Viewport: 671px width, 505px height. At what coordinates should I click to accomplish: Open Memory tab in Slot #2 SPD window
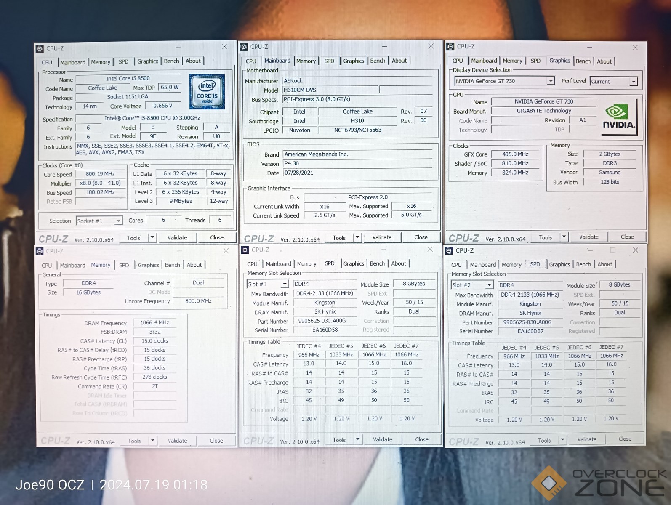coord(511,265)
